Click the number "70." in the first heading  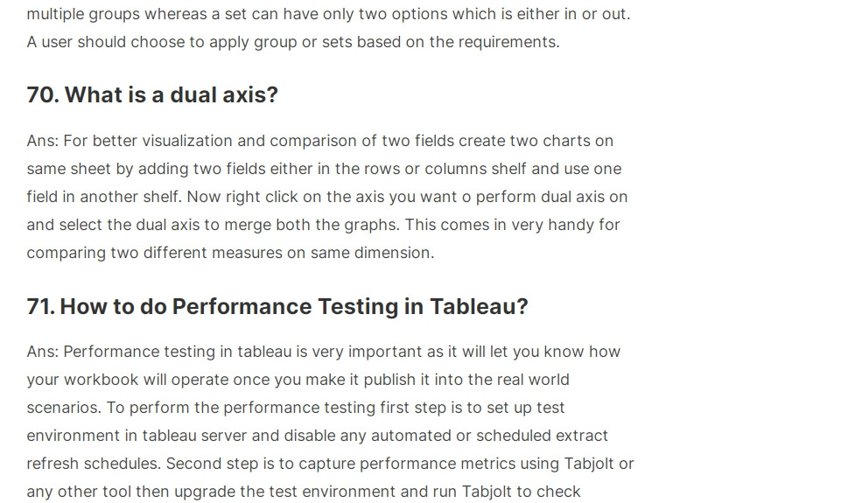(43, 95)
